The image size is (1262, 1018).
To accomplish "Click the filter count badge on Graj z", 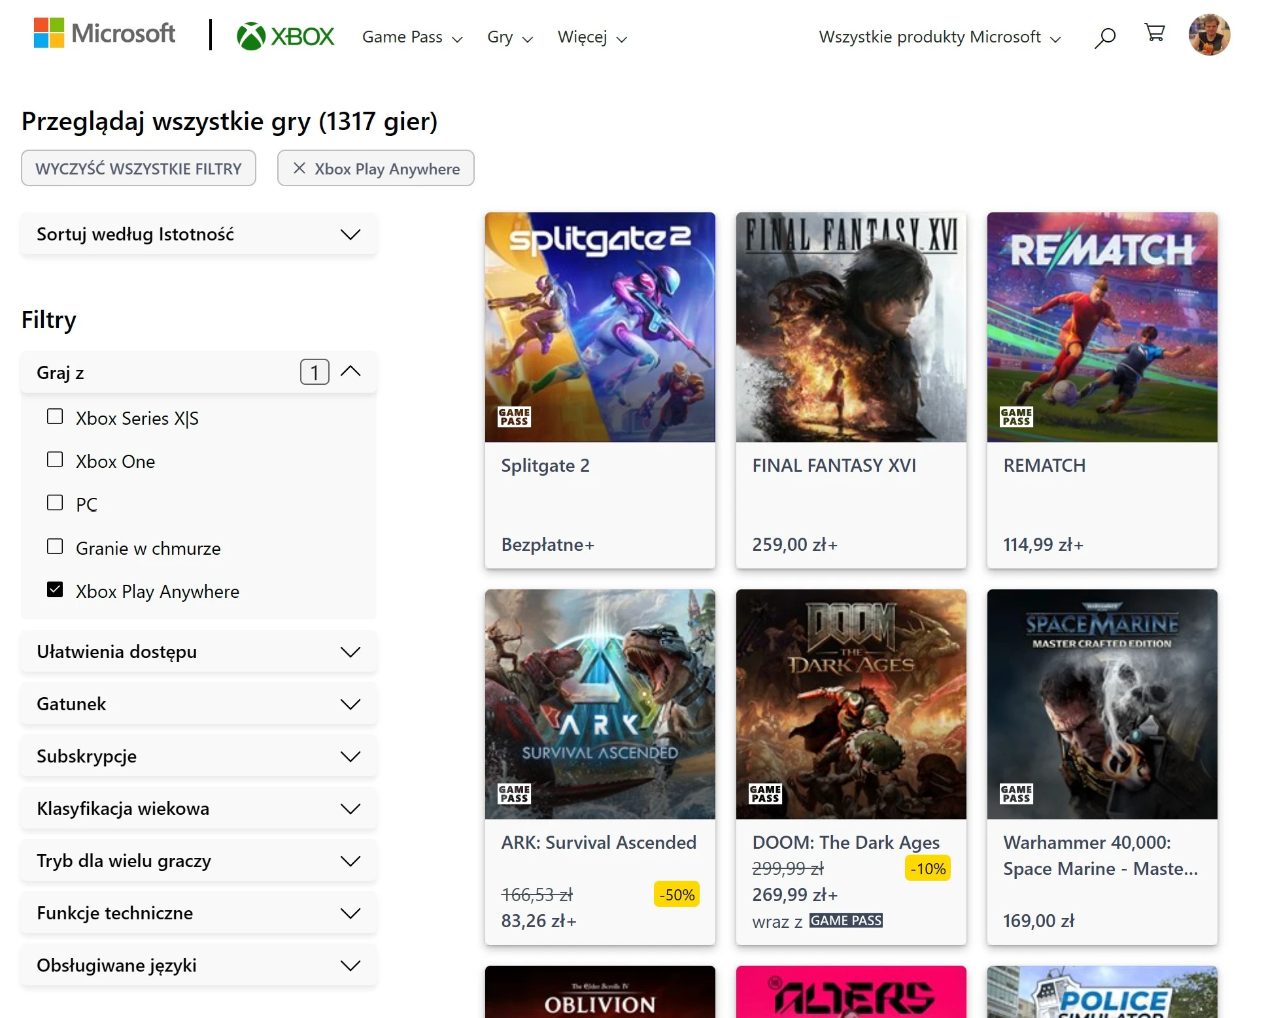I will (x=315, y=372).
